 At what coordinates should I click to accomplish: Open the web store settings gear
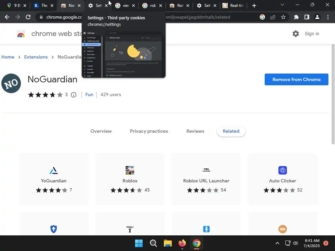(x=296, y=34)
